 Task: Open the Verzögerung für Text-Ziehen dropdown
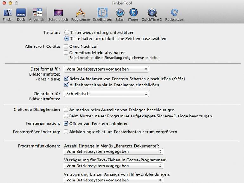(x=113, y=166)
